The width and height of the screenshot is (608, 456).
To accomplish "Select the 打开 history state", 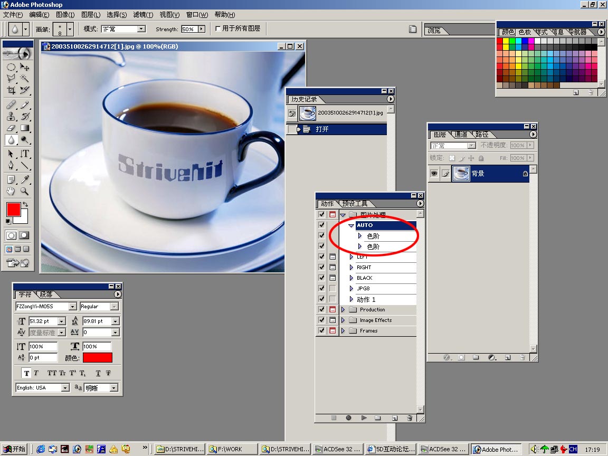I will coord(337,129).
